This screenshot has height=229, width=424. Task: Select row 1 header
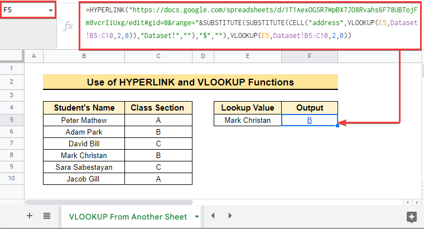tap(12, 68)
